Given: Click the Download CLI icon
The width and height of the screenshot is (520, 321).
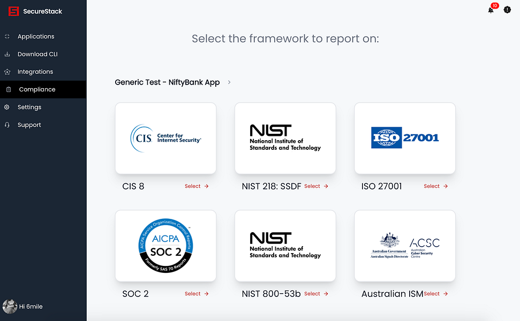Looking at the screenshot, I should (8, 54).
